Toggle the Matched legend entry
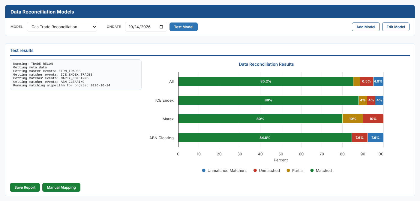420x201 pixels. 321,170
